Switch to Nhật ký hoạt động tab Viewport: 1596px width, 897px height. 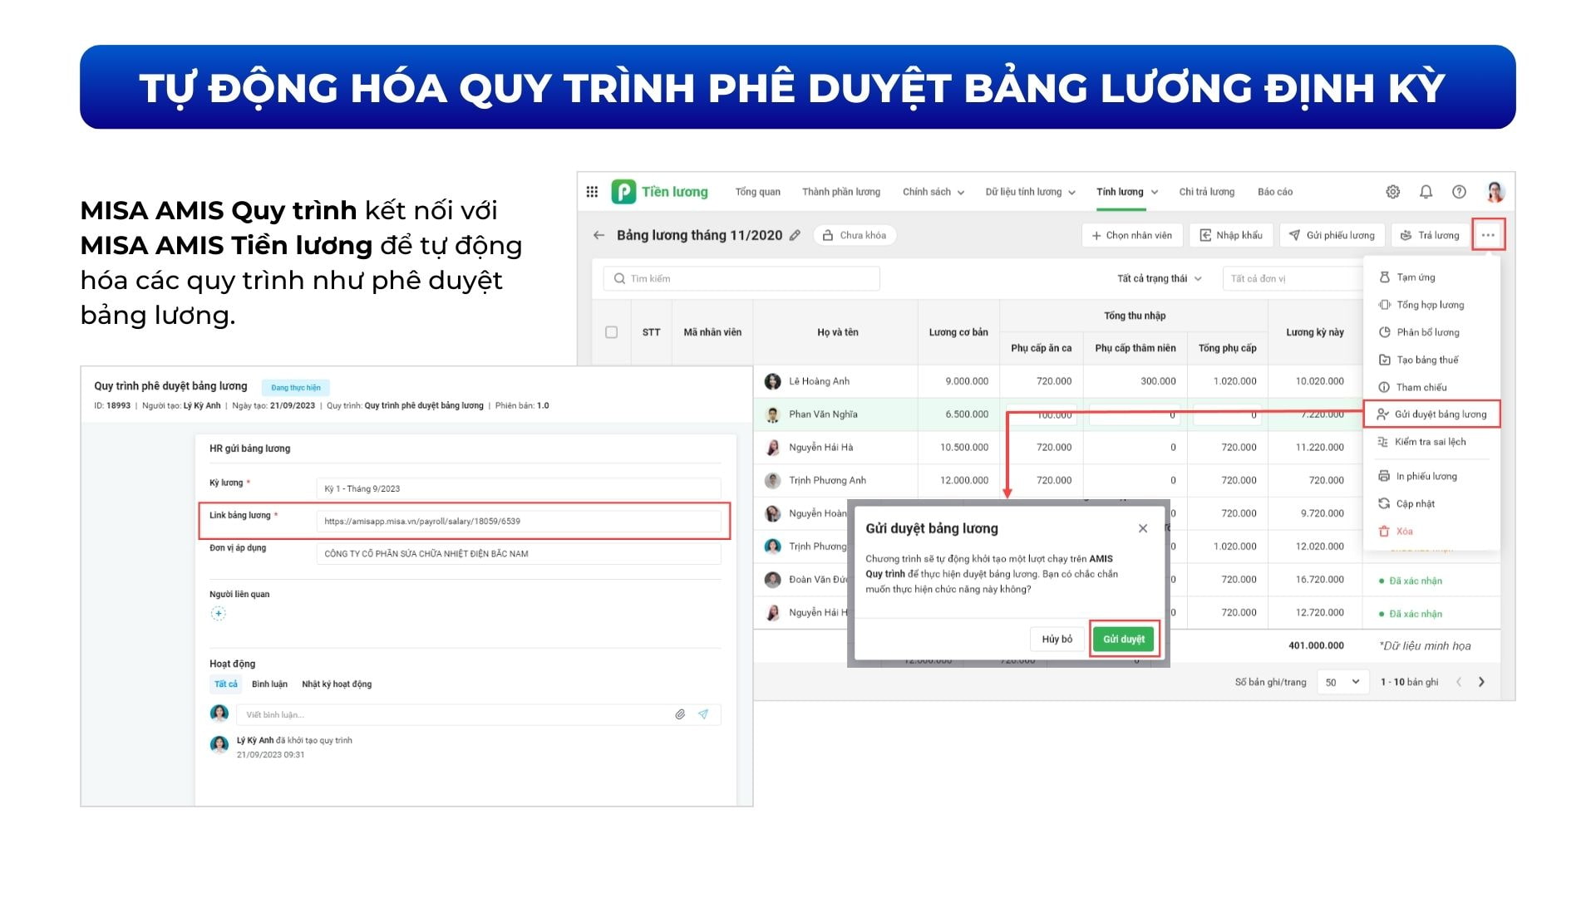click(337, 684)
